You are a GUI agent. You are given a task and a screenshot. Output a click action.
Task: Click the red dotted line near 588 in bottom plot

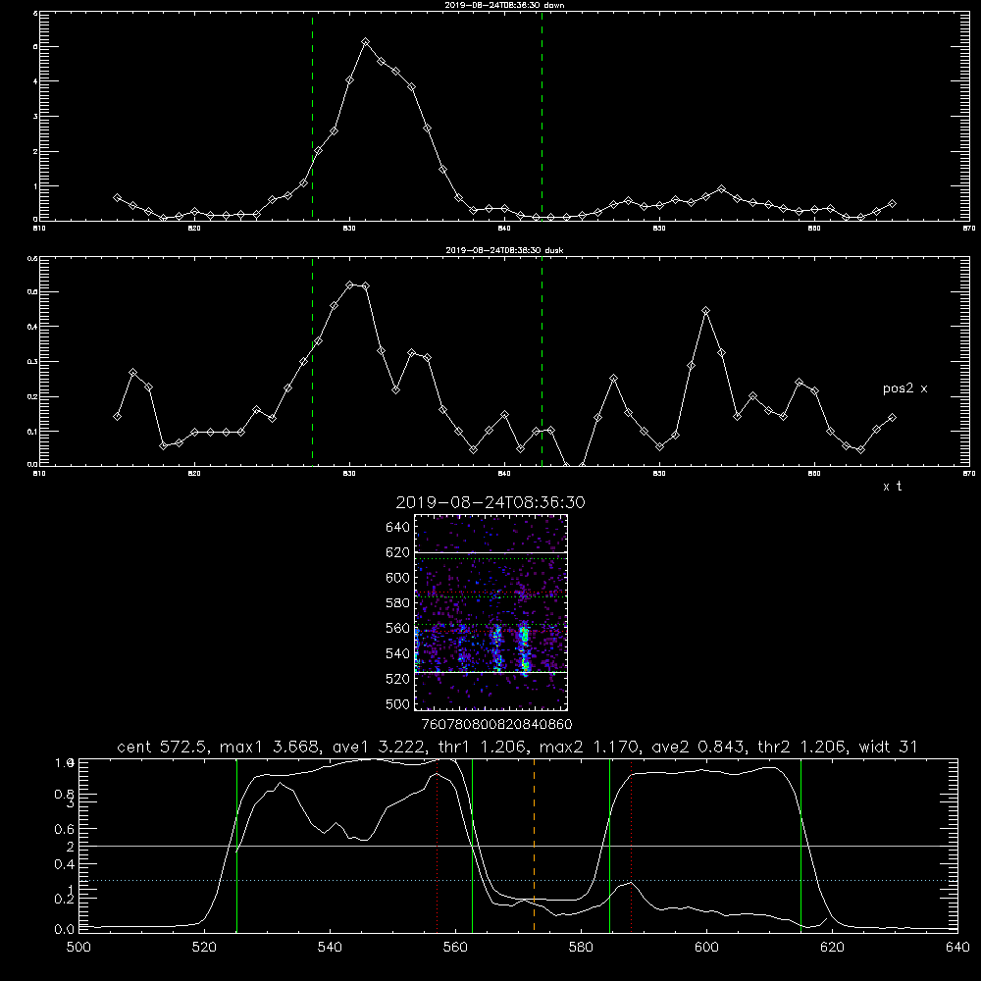coord(631,845)
